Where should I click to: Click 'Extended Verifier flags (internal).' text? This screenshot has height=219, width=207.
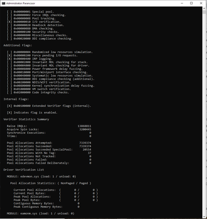(62, 106)
